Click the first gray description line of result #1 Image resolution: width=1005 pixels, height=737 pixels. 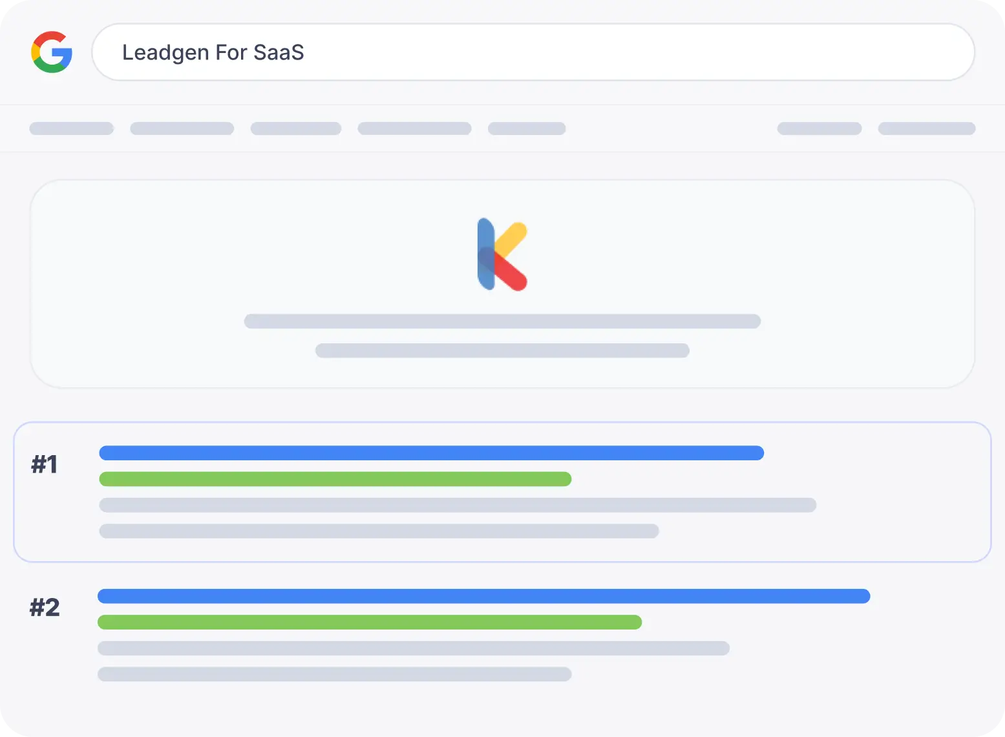tap(458, 505)
